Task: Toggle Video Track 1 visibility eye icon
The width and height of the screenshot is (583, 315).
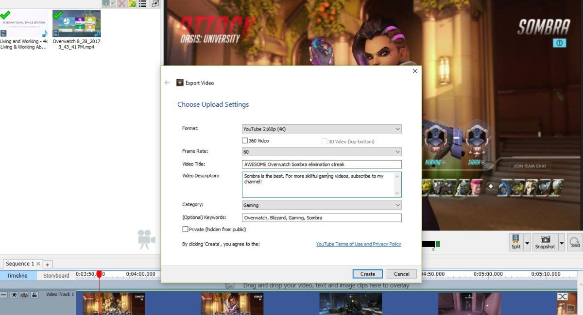Action: point(14,295)
